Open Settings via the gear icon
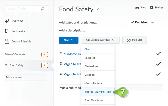Viewport: 168px width, 106px height. click(152, 8)
